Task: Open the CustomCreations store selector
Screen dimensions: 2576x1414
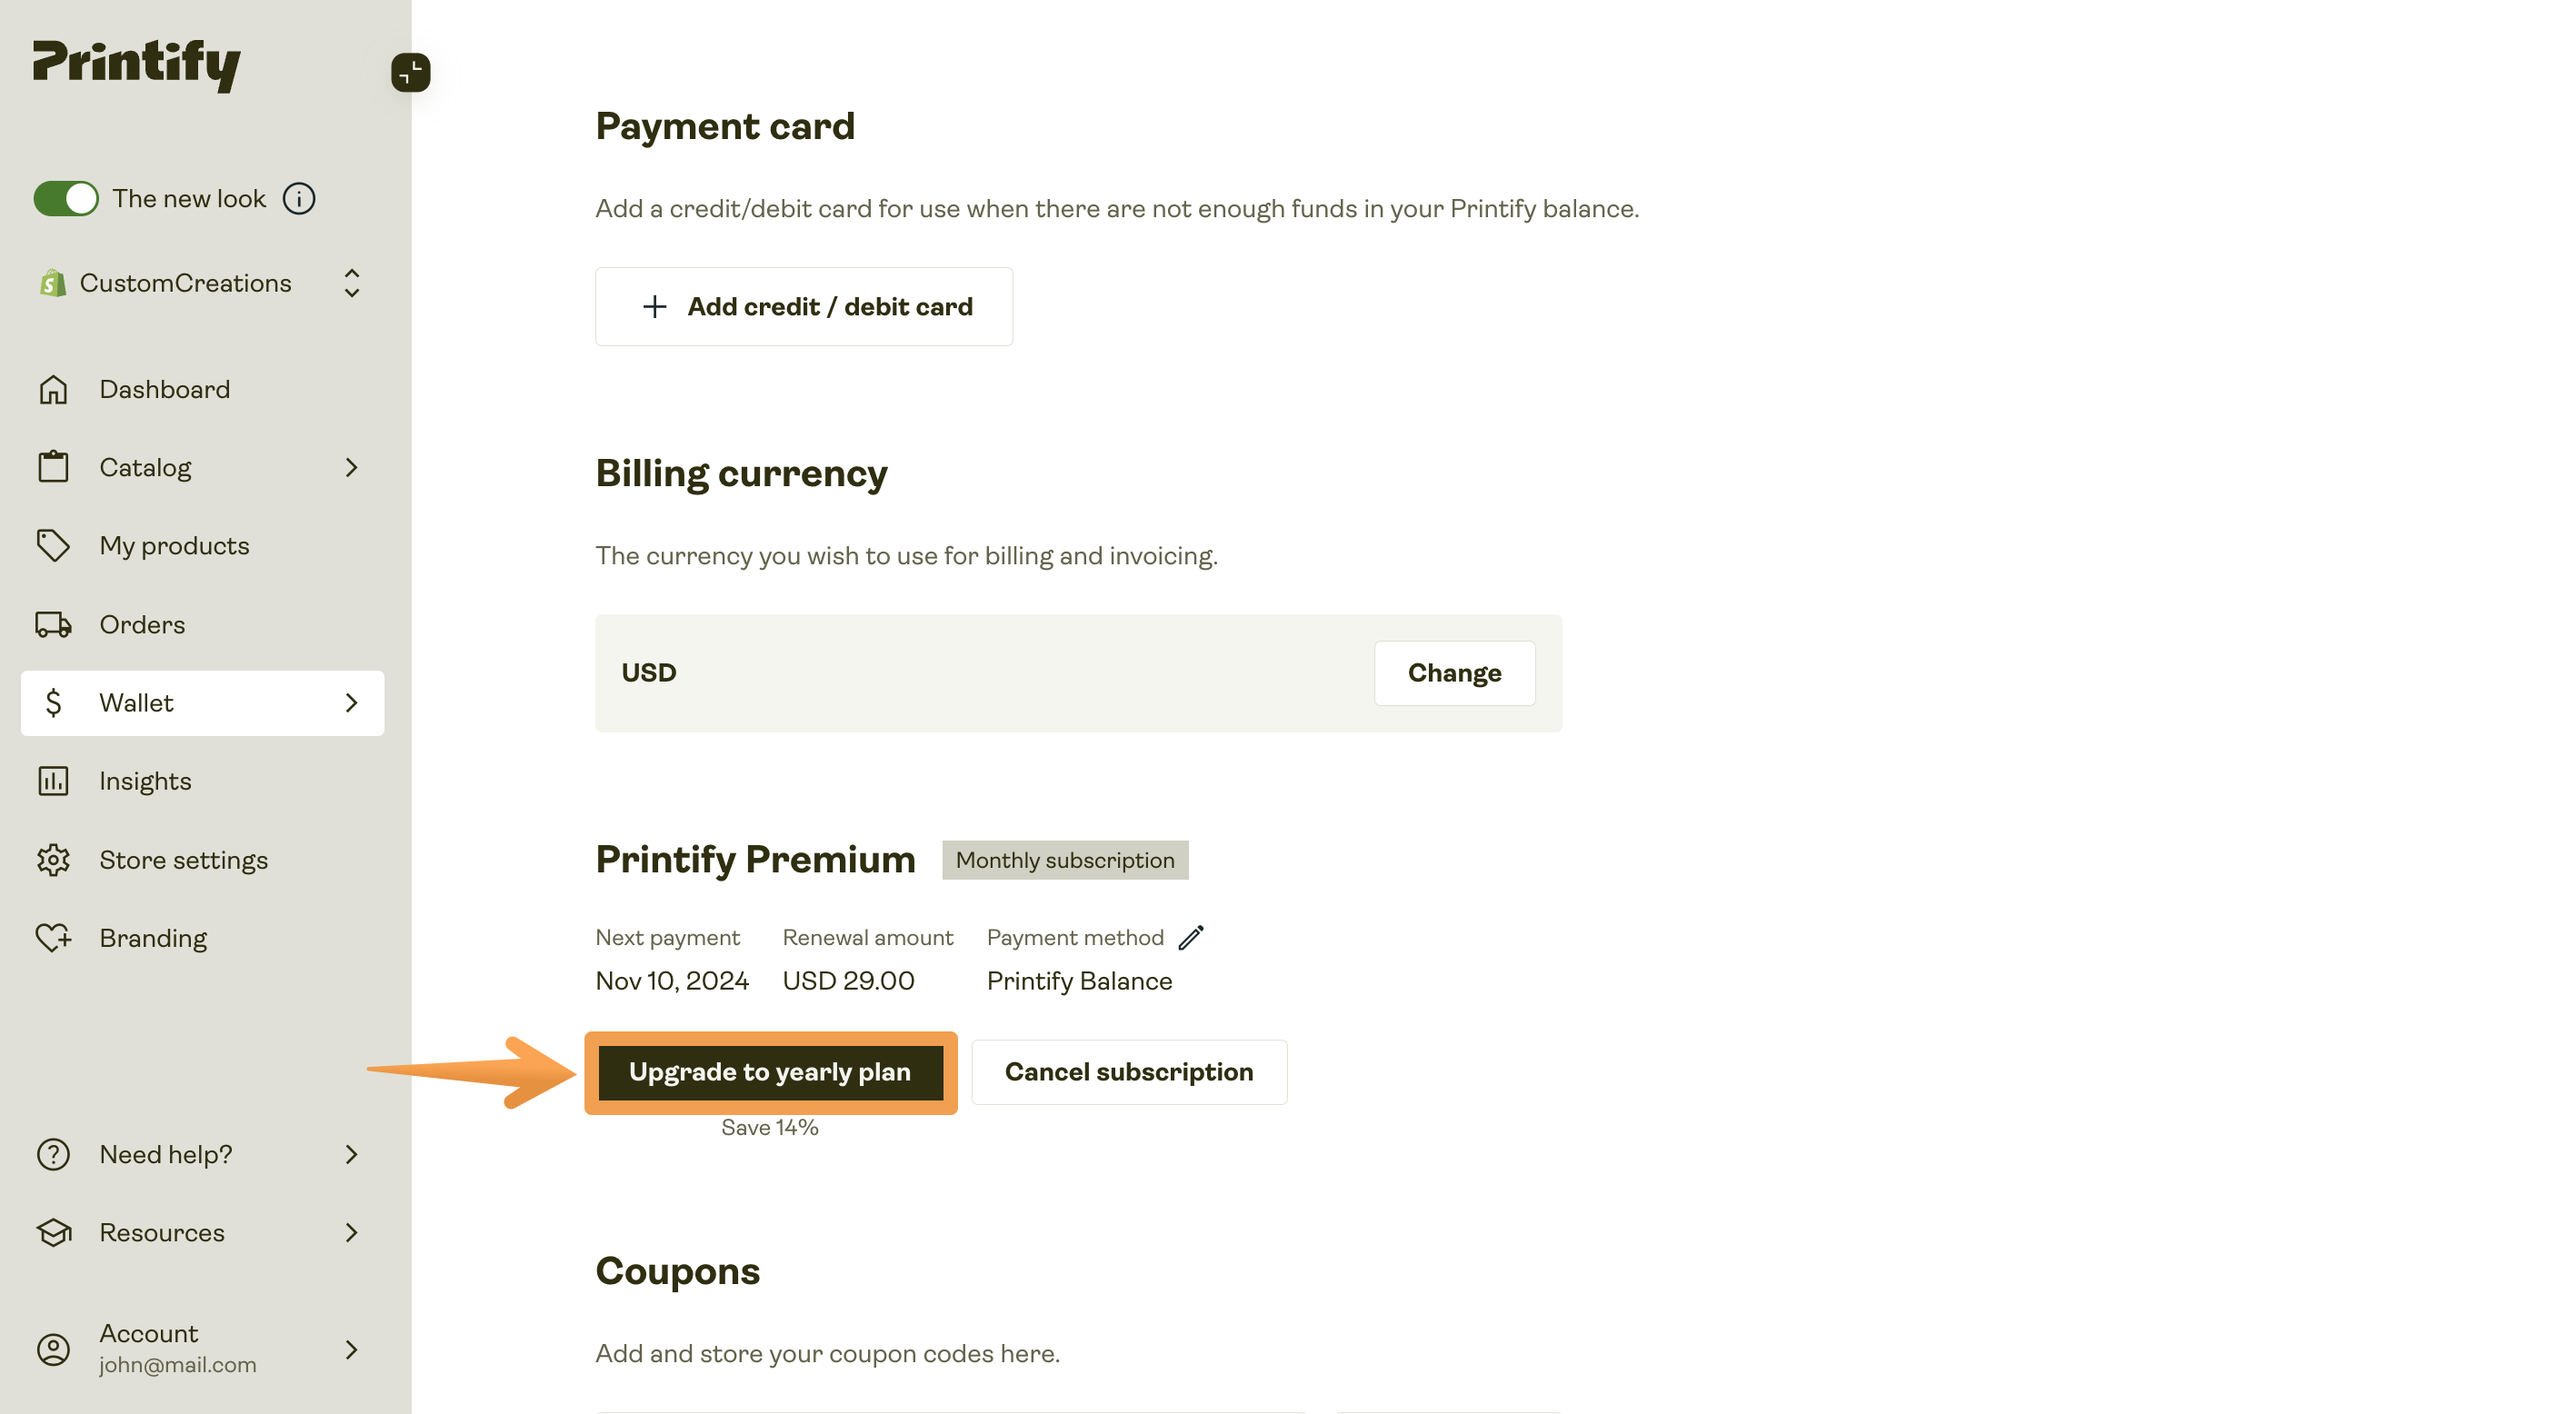Action: click(x=200, y=283)
